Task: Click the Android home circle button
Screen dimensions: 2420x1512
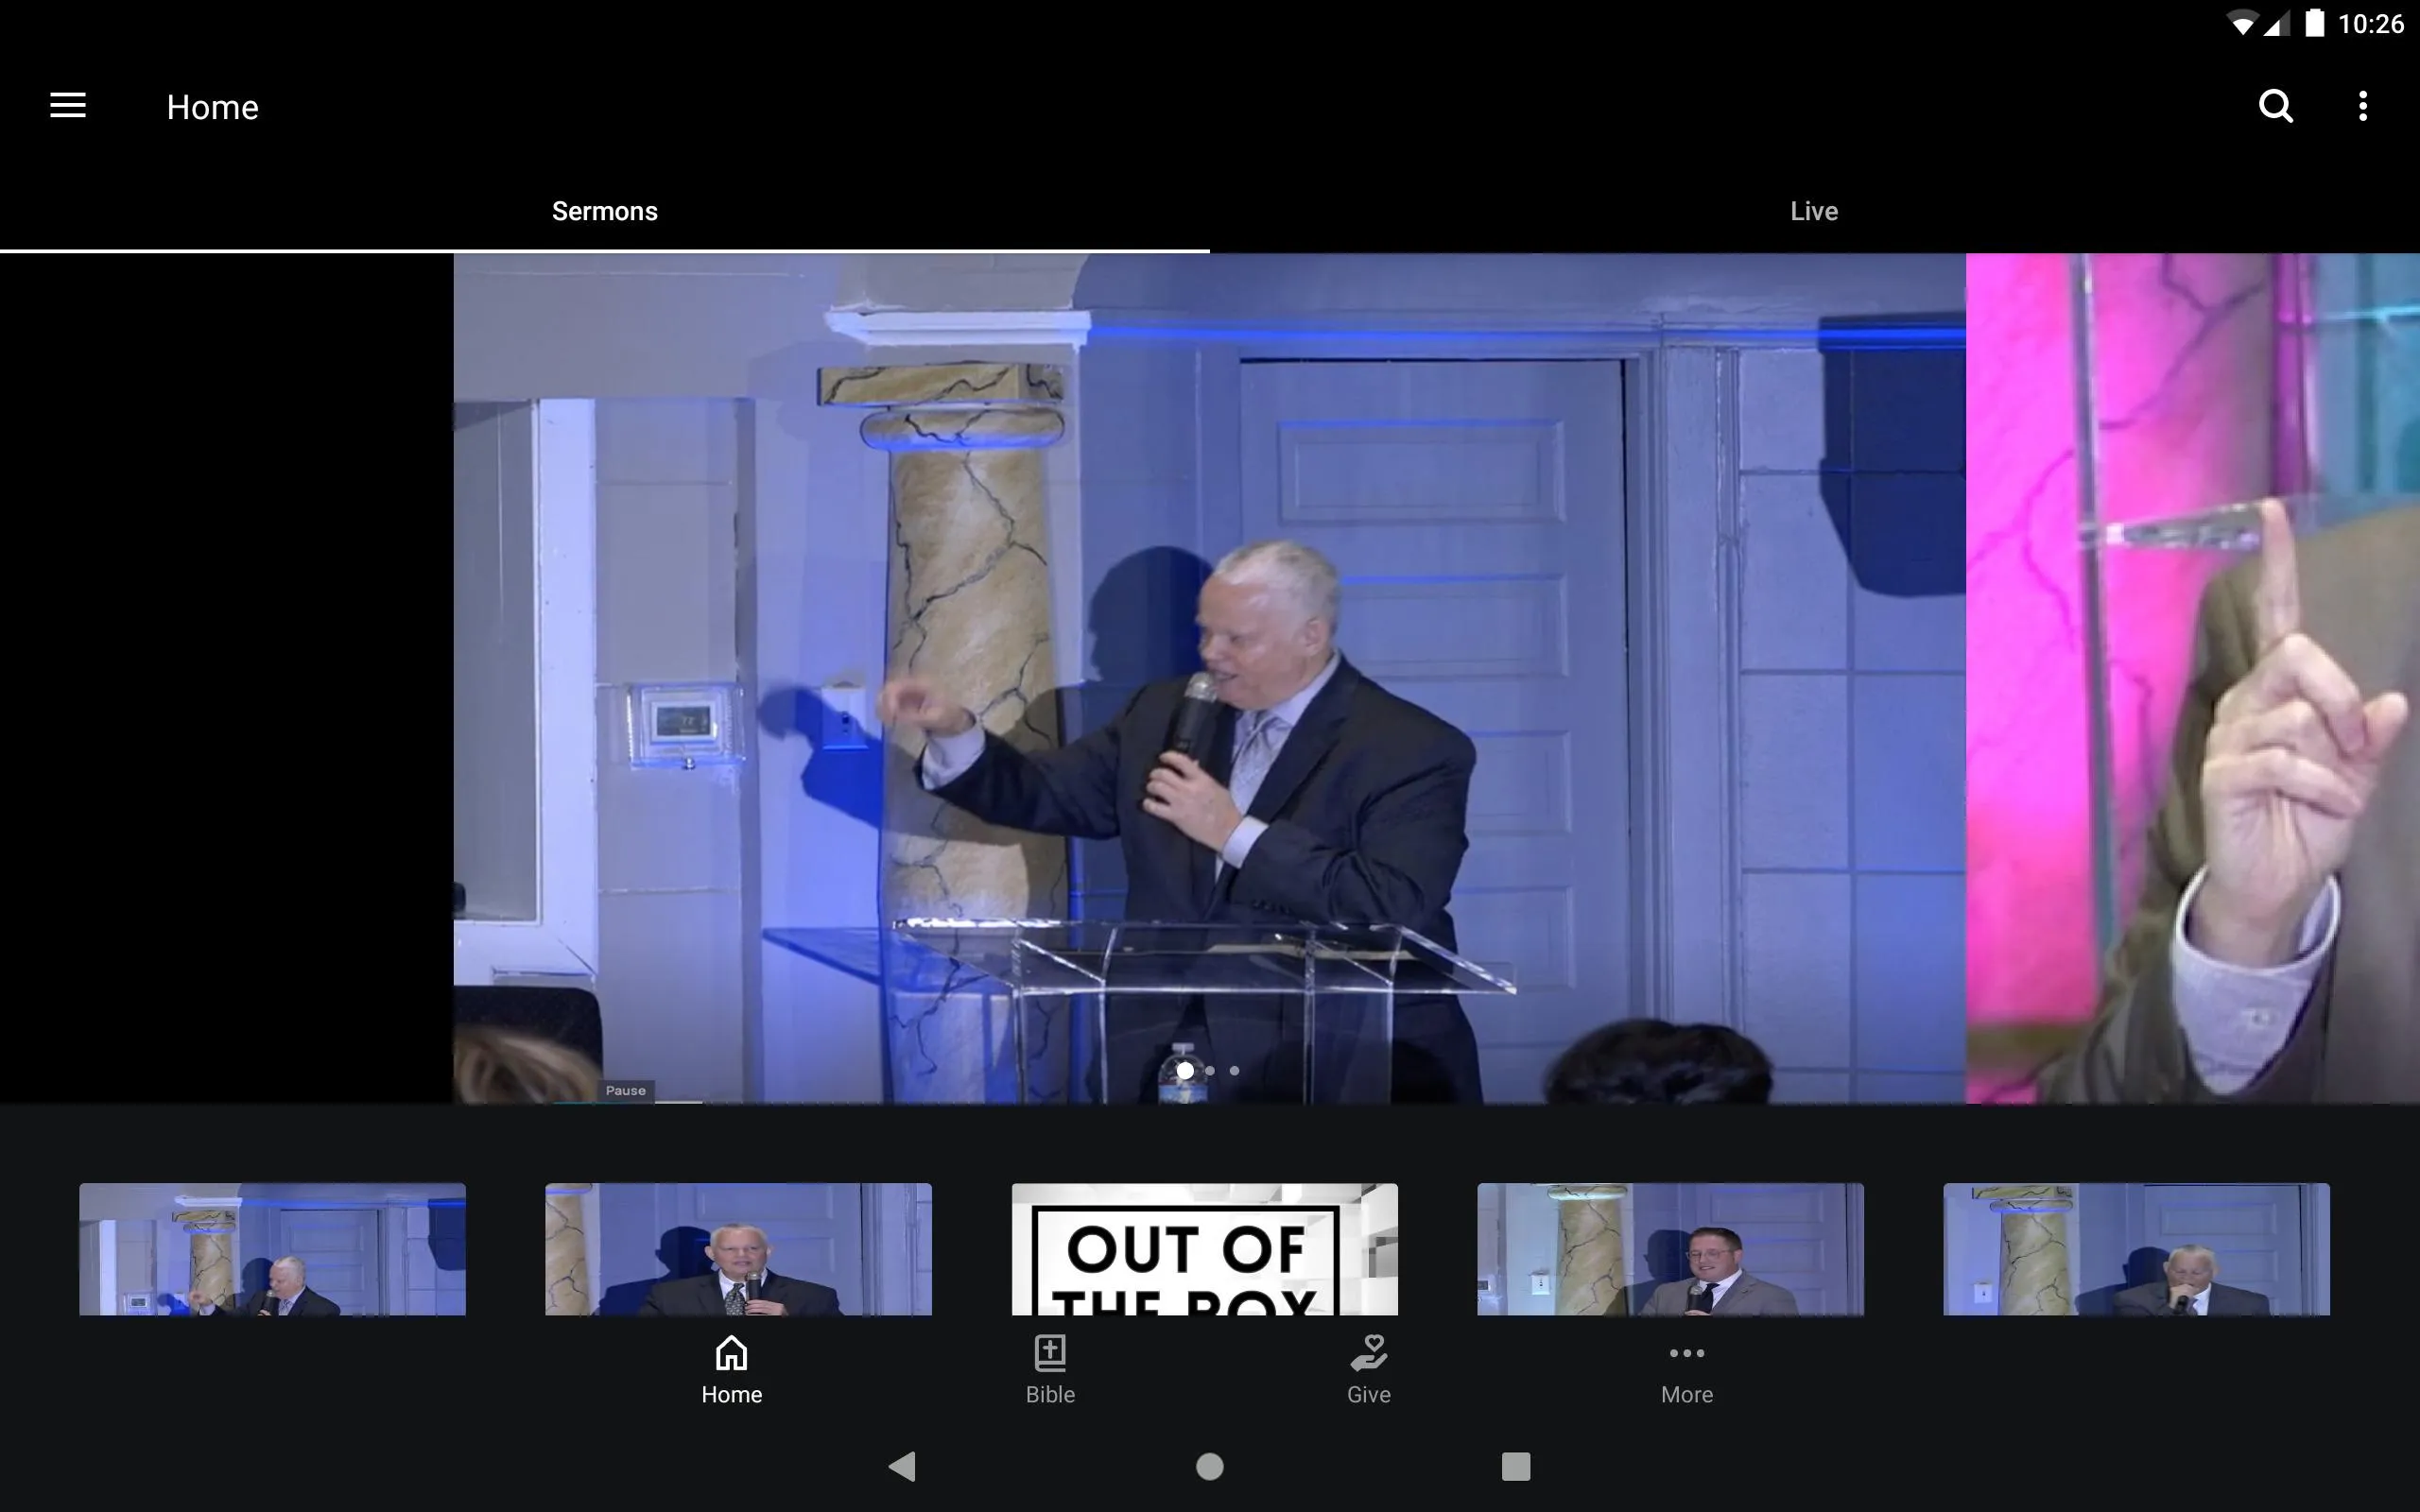Action: 1209,1463
